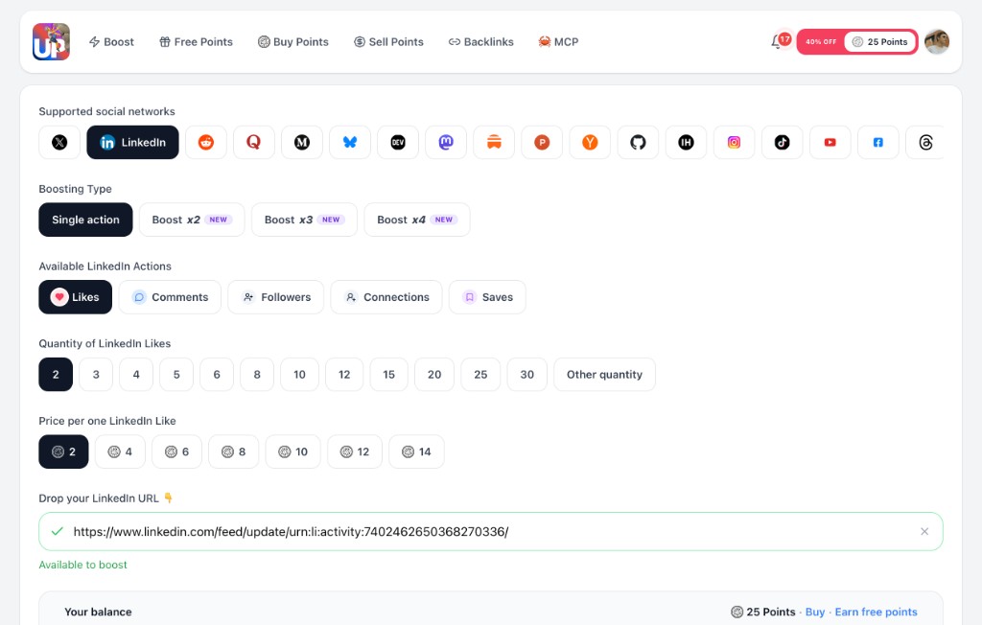This screenshot has width=982, height=625.
Task: Select the Quora social network
Action: tap(253, 142)
